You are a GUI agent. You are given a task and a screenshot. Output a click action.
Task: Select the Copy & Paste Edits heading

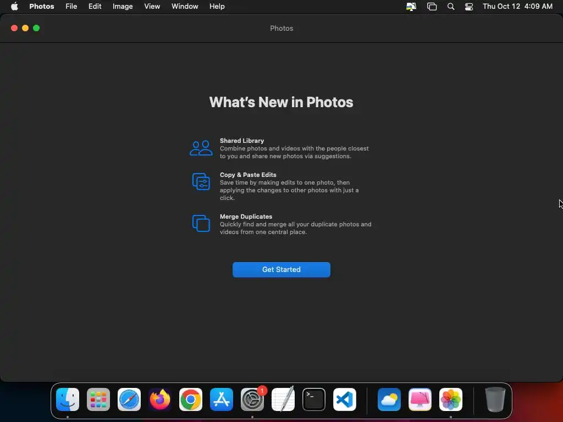tap(248, 175)
